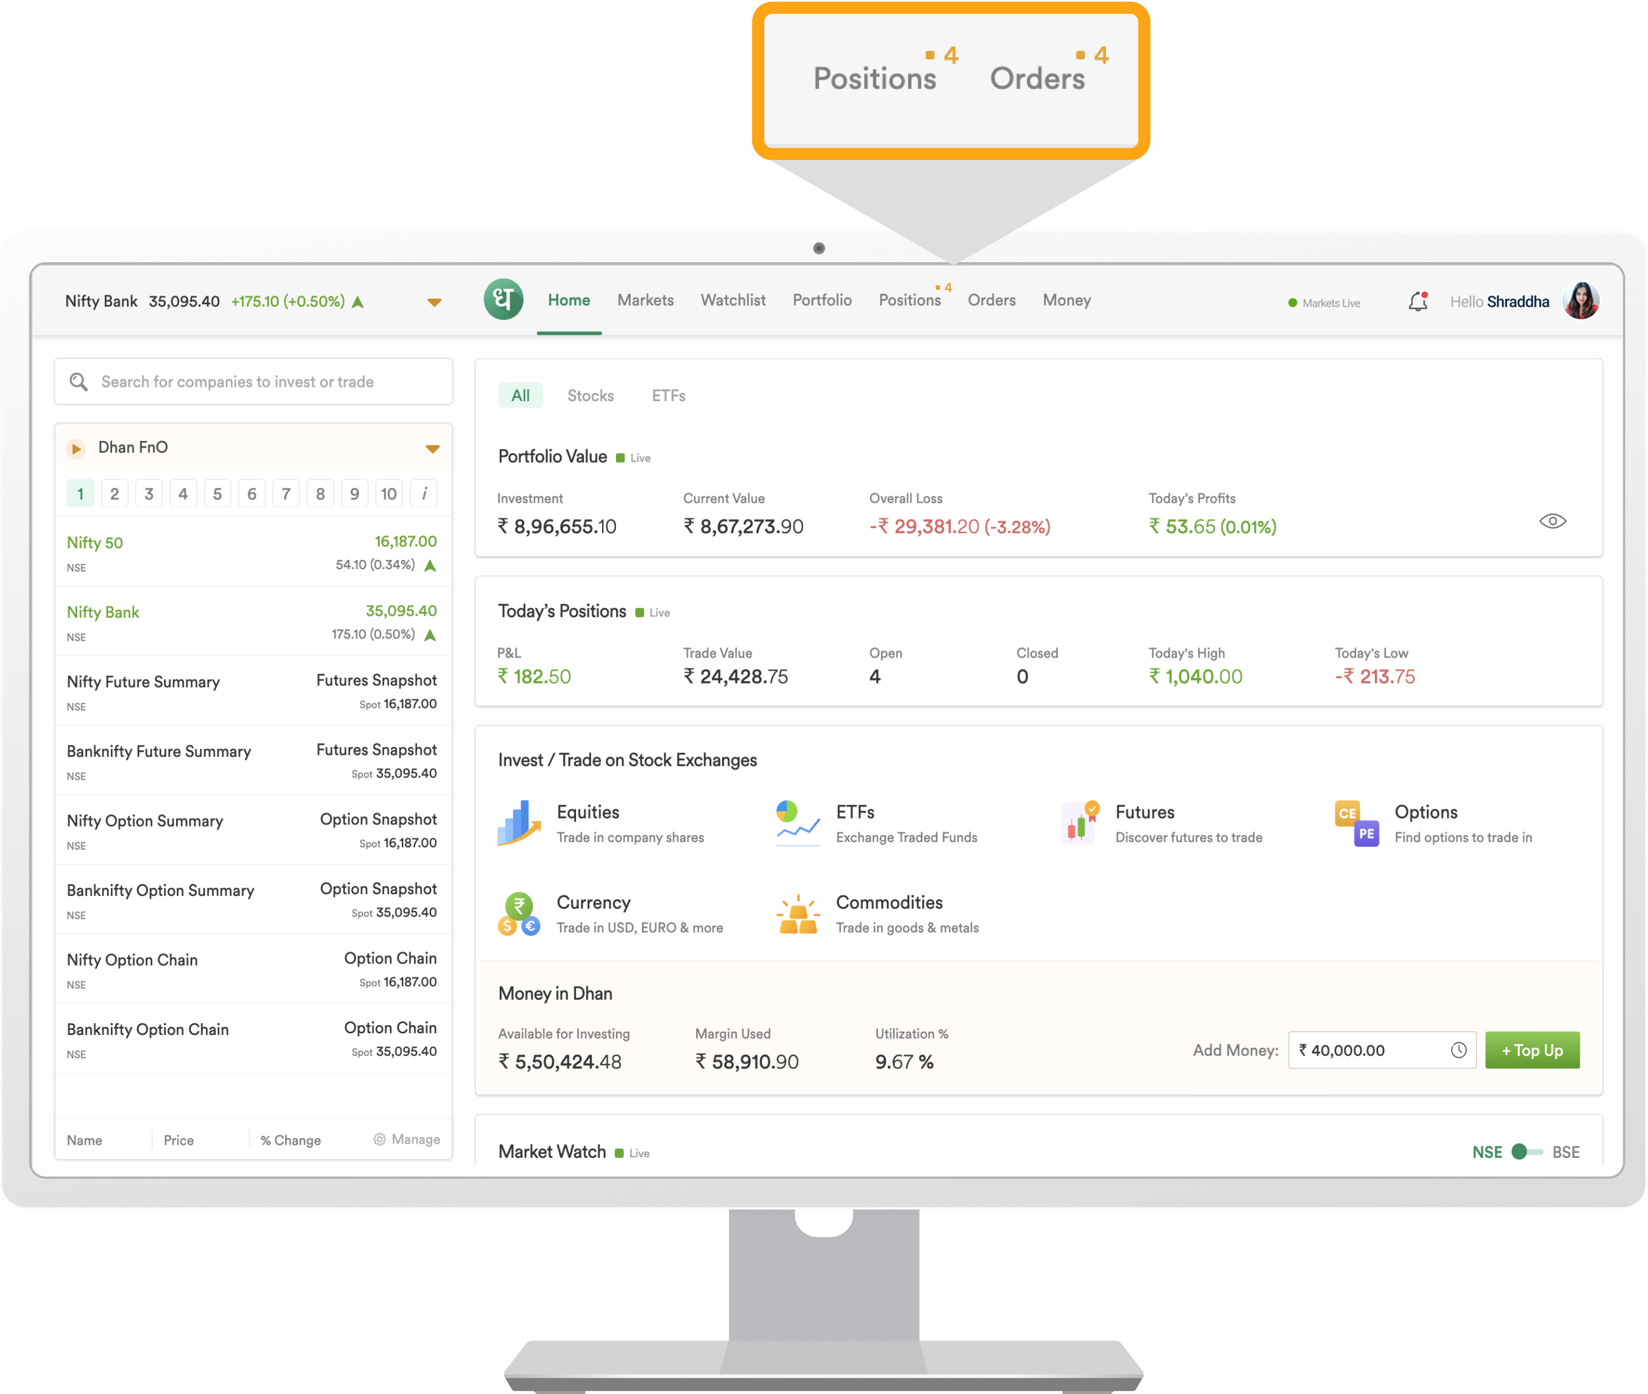1648x1394 pixels.
Task: Open Options CE PE icon
Action: click(1356, 823)
